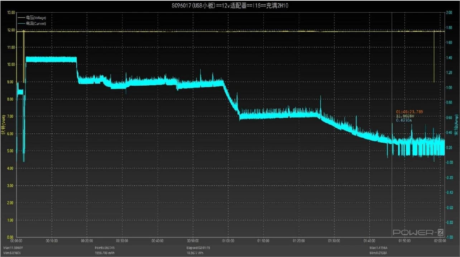Click the 01:30:00 time axis tick
This screenshot has height=257, width=460.
coord(334,241)
